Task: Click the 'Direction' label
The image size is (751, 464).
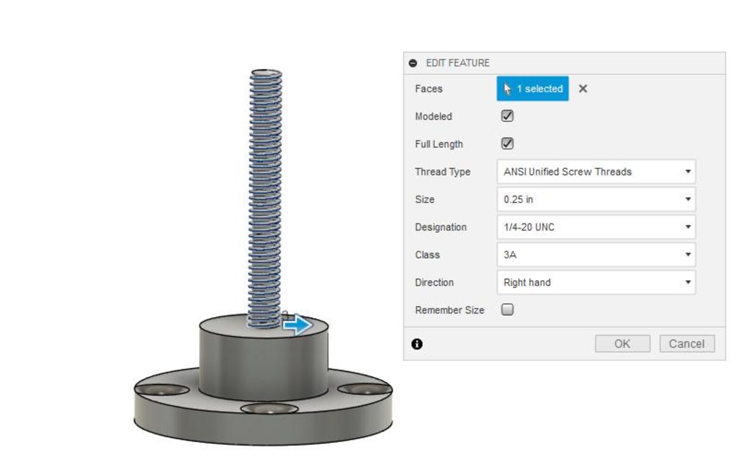Action: [434, 282]
